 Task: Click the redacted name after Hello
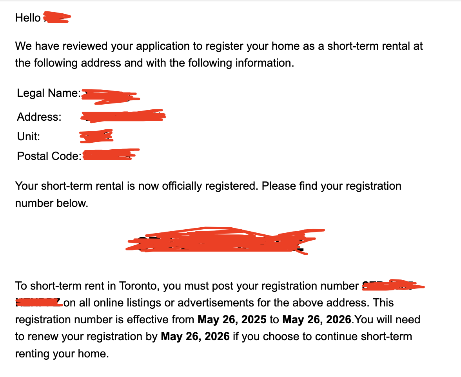(57, 17)
